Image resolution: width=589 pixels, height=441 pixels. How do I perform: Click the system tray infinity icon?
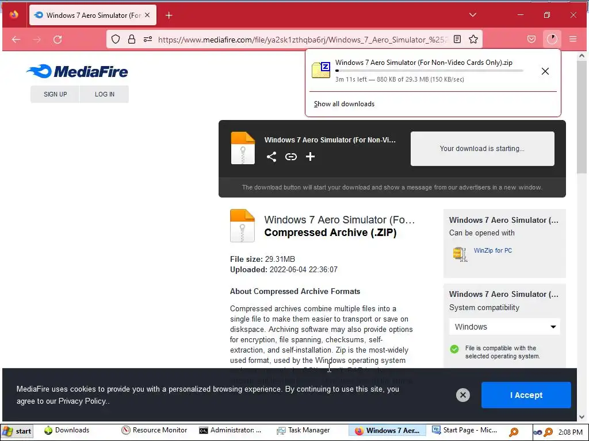[x=538, y=432]
